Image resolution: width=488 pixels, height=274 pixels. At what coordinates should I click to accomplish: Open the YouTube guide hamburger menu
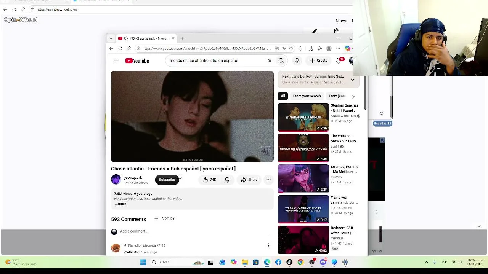[x=116, y=61]
